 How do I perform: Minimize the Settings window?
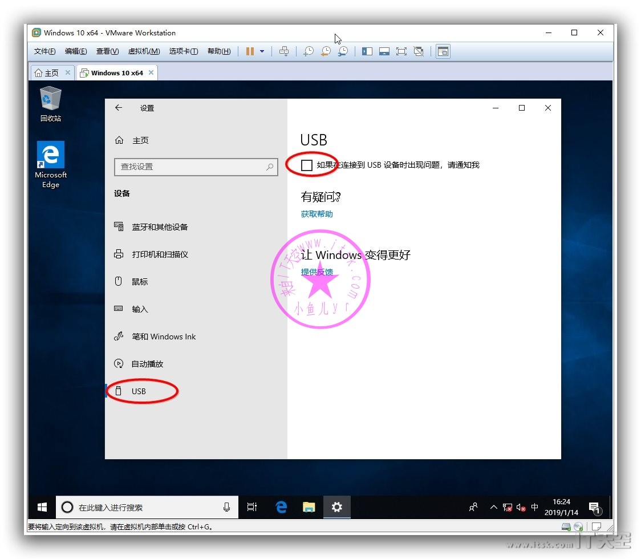(x=496, y=108)
